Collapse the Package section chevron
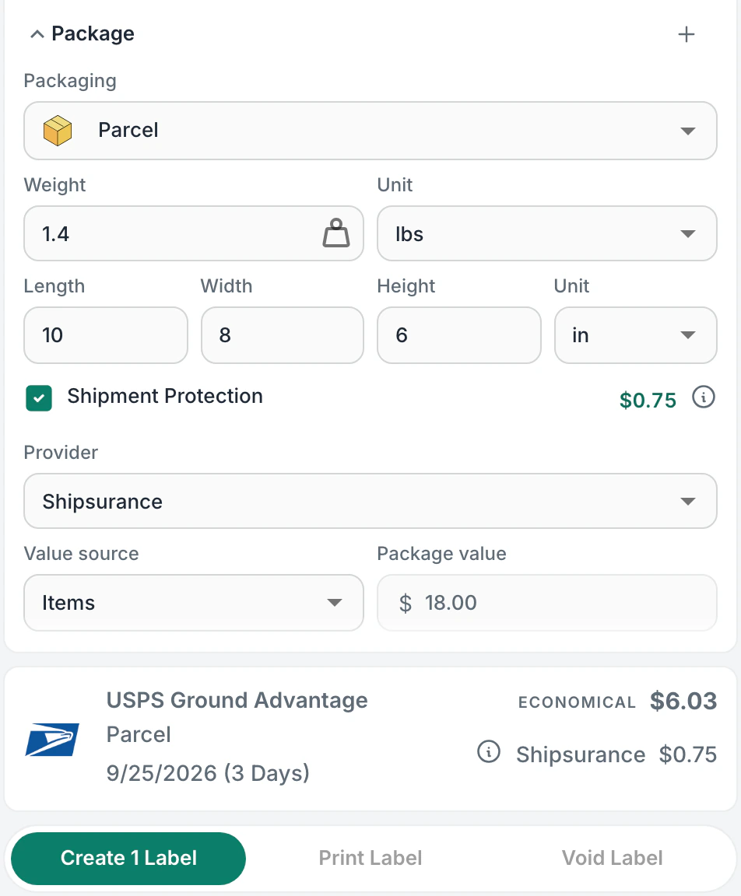 [37, 34]
